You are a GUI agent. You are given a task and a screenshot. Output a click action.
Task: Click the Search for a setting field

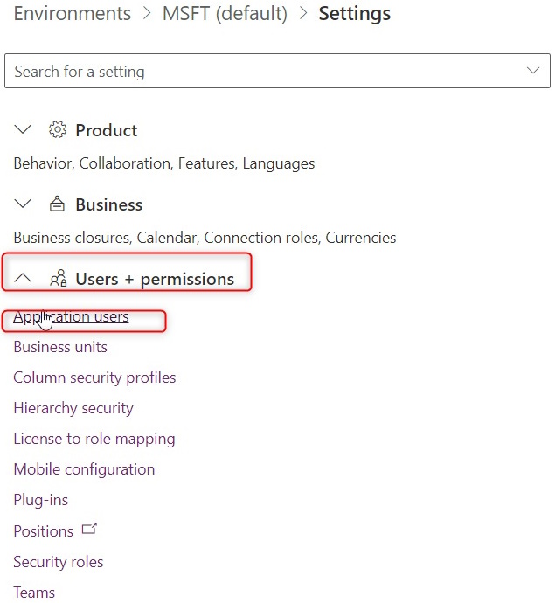[x=262, y=72]
